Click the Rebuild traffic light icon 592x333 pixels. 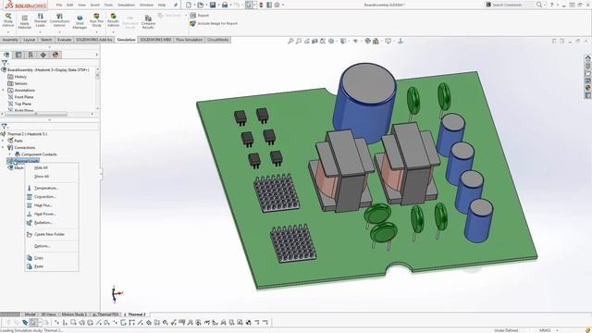[x=261, y=5]
